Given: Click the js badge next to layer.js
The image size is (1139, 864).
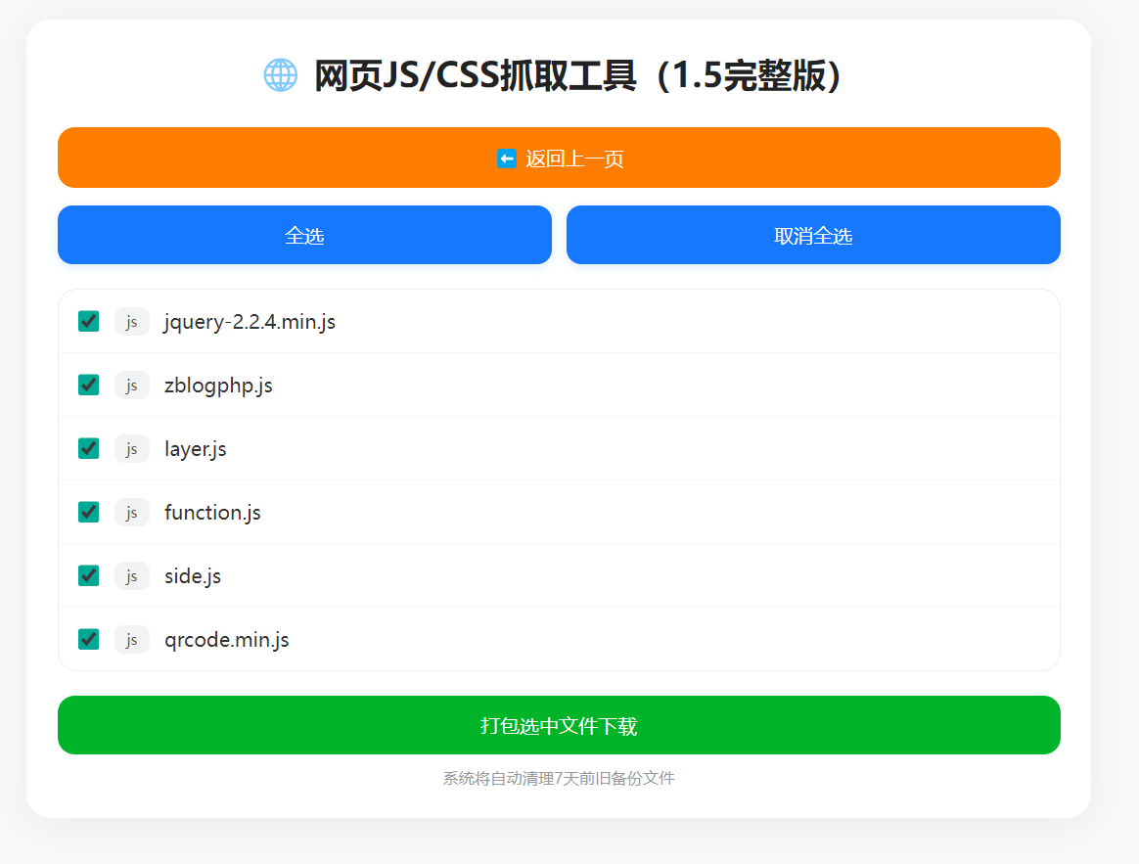Looking at the screenshot, I should [x=131, y=448].
